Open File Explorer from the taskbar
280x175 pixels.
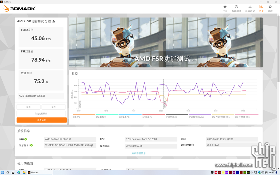click(x=24, y=172)
